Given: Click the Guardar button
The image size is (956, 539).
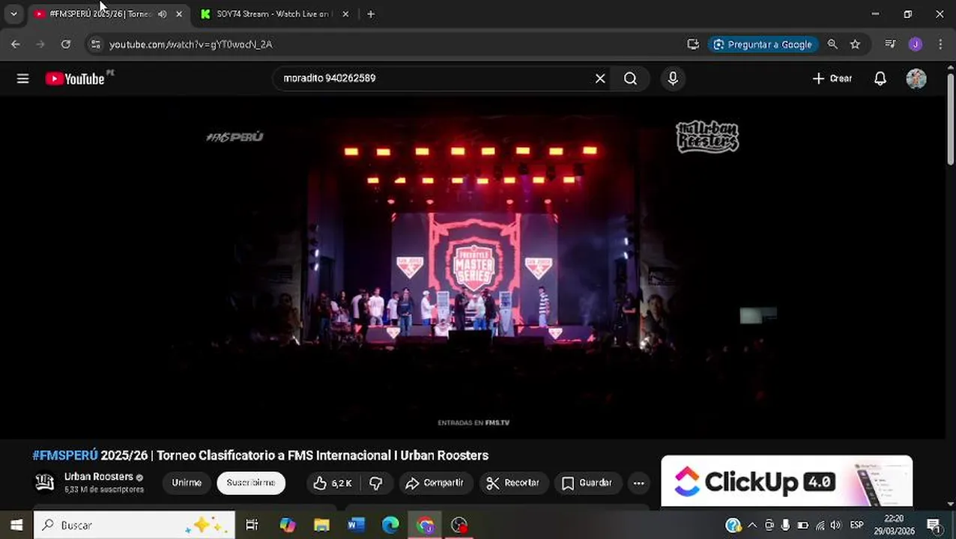Looking at the screenshot, I should click(587, 483).
